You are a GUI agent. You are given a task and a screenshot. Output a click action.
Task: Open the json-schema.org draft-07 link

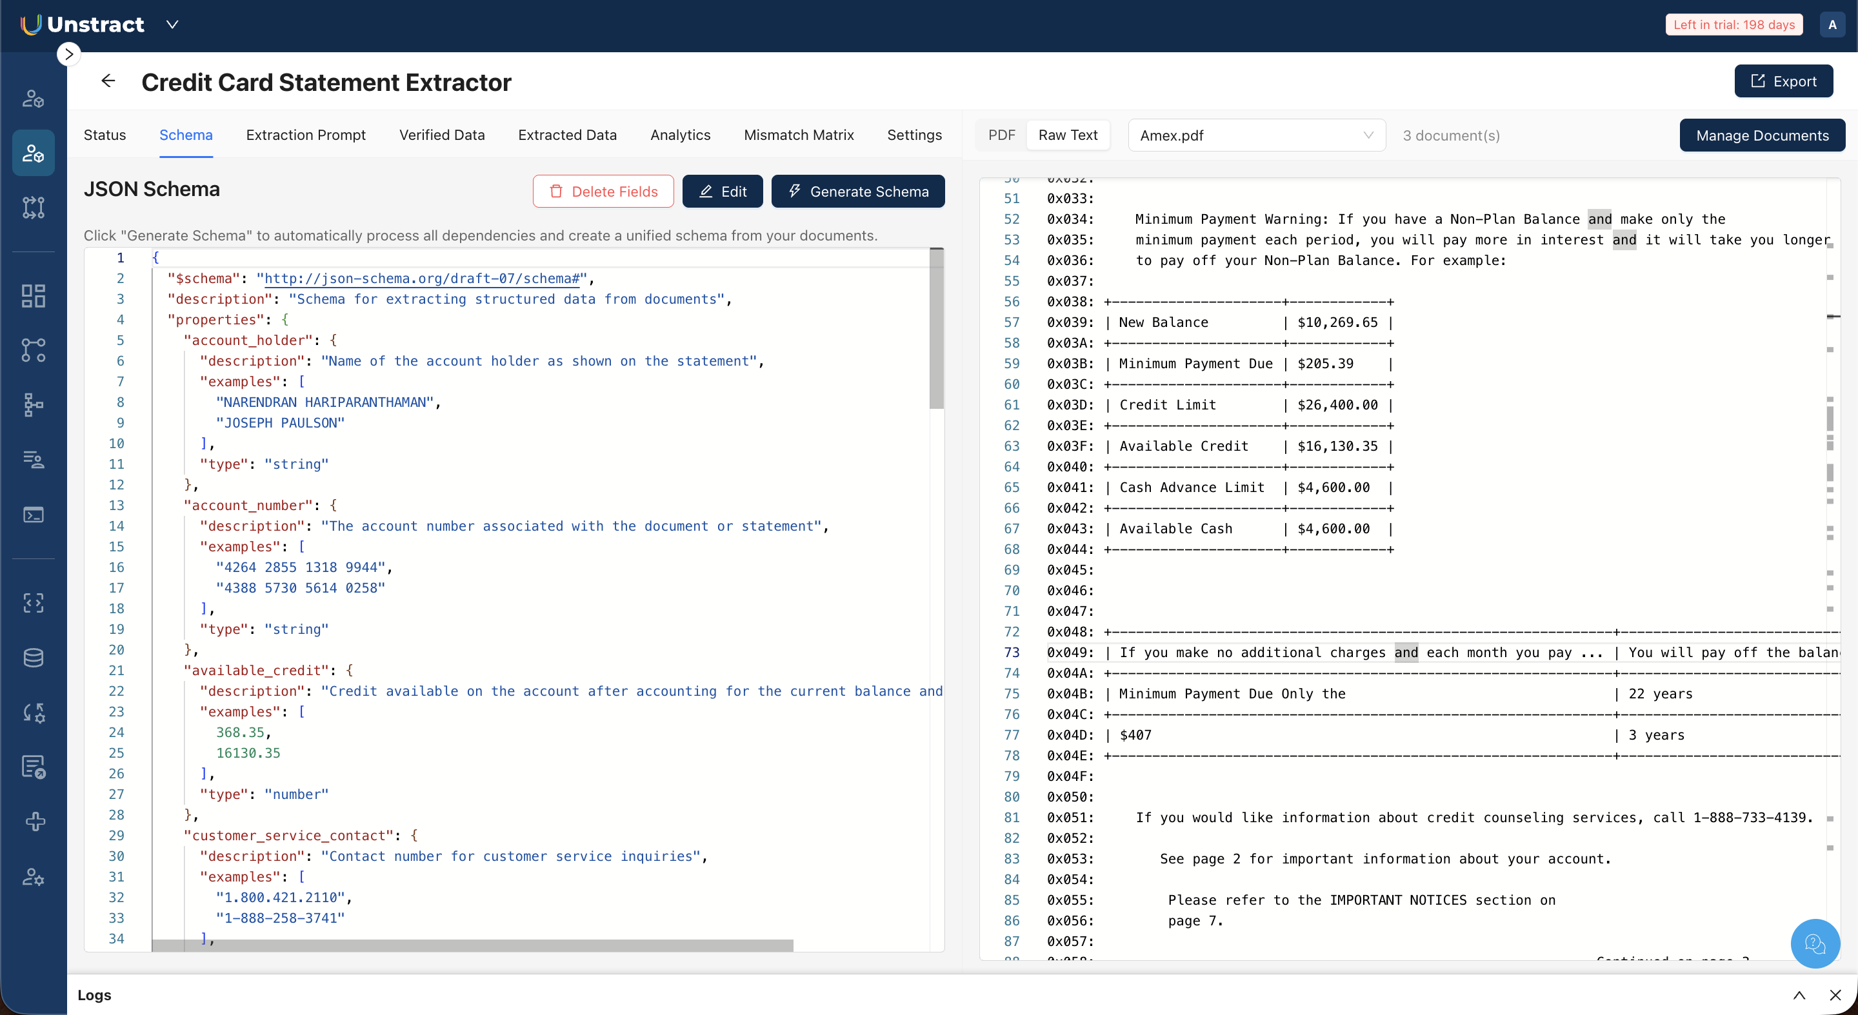422,279
